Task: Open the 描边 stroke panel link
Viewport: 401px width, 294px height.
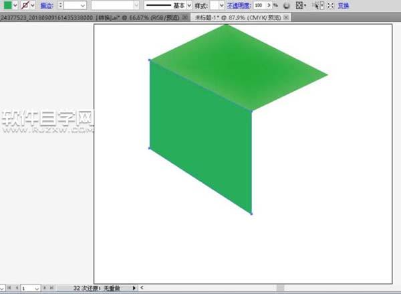Action: pyautogui.click(x=47, y=5)
